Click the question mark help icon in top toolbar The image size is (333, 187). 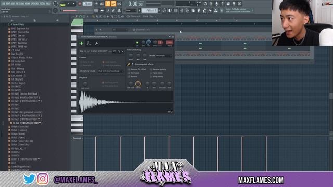click(222, 4)
